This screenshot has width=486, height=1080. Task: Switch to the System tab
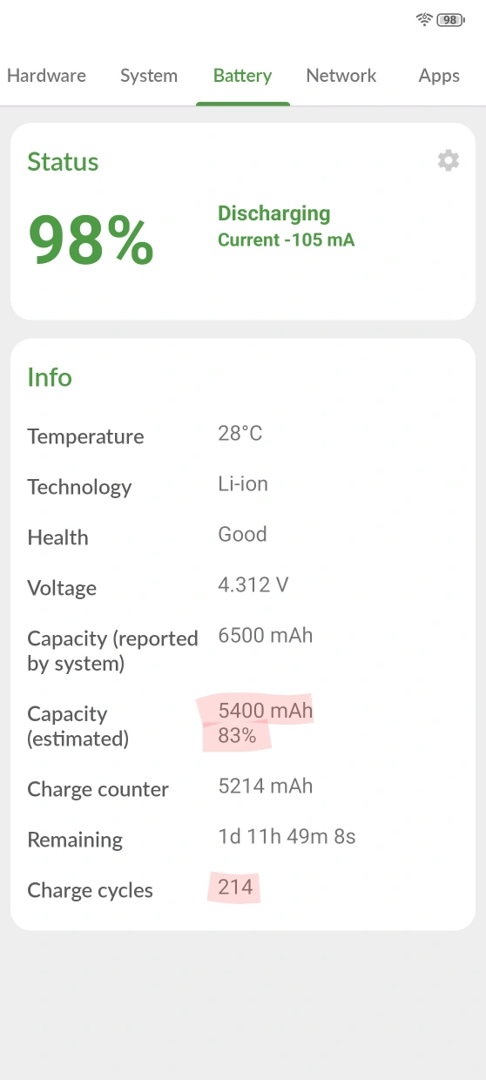[149, 76]
